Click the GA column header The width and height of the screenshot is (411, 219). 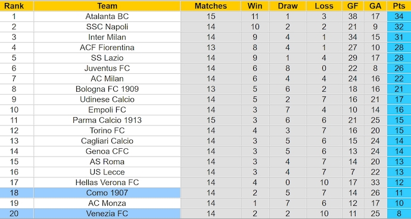point(375,6)
